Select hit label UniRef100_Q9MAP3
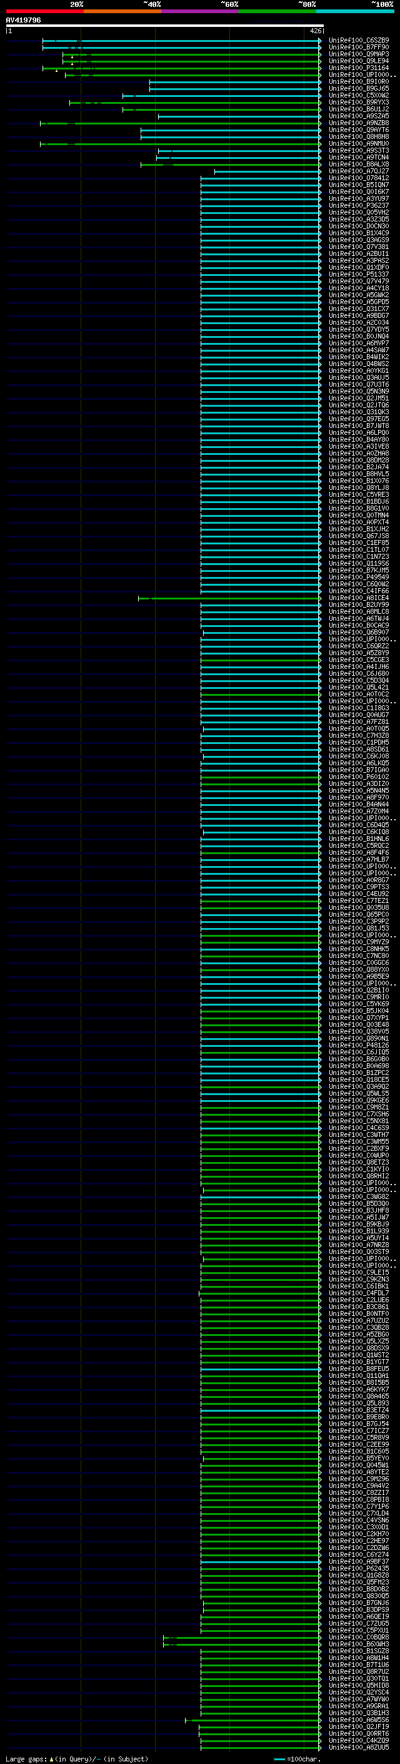This screenshot has height=1764, width=400. coord(359,54)
